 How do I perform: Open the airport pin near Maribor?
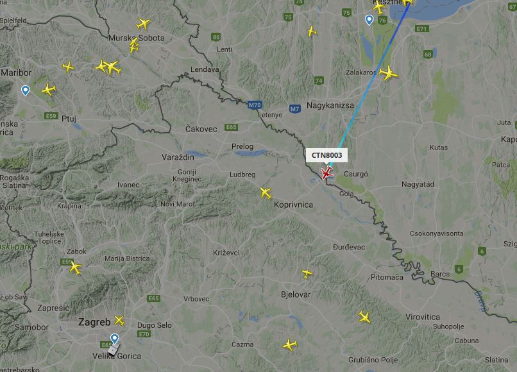coord(26,90)
